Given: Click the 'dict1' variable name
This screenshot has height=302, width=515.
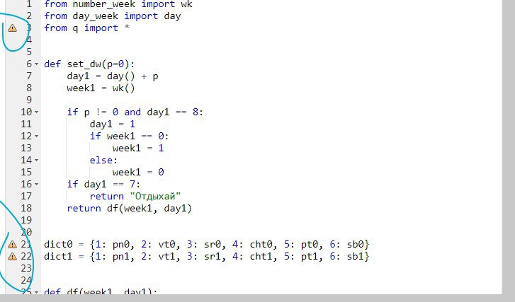Looking at the screenshot, I should coord(58,257).
